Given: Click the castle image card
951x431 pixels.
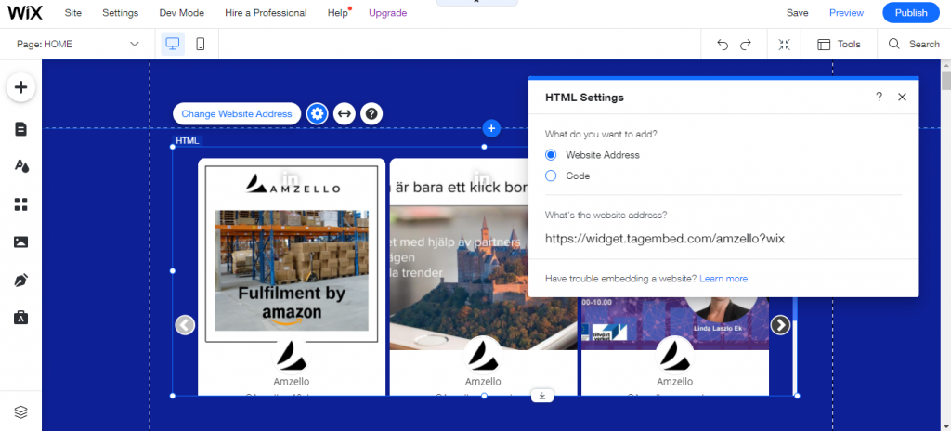Looking at the screenshot, I should pyautogui.click(x=483, y=278).
